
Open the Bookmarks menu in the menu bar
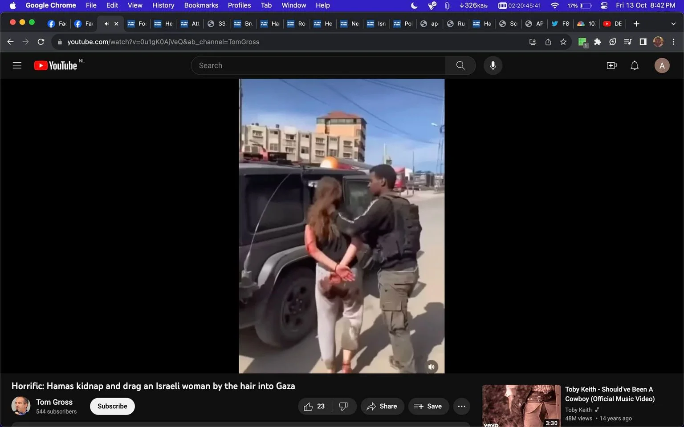point(201,5)
